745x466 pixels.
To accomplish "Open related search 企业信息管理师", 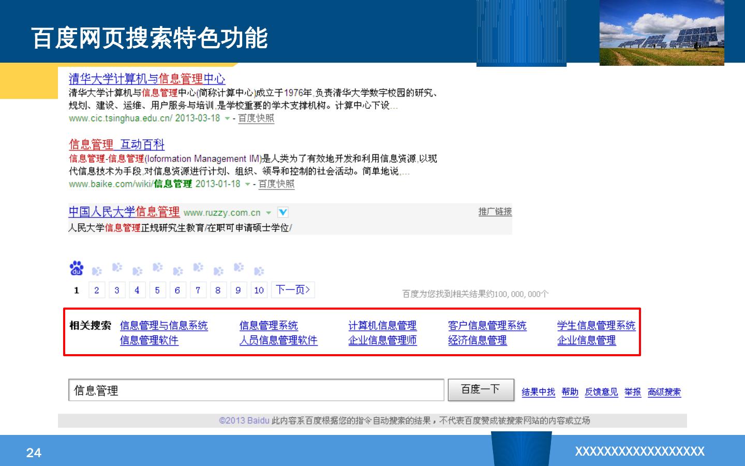I will [382, 340].
